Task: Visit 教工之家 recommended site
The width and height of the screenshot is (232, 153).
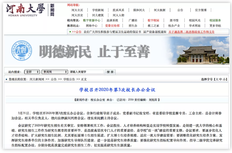Action: click(x=154, y=26)
